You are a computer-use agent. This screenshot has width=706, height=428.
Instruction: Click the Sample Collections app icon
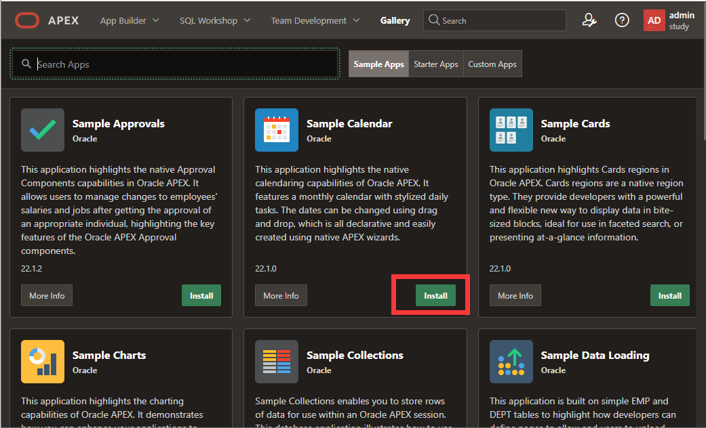pyautogui.click(x=277, y=362)
